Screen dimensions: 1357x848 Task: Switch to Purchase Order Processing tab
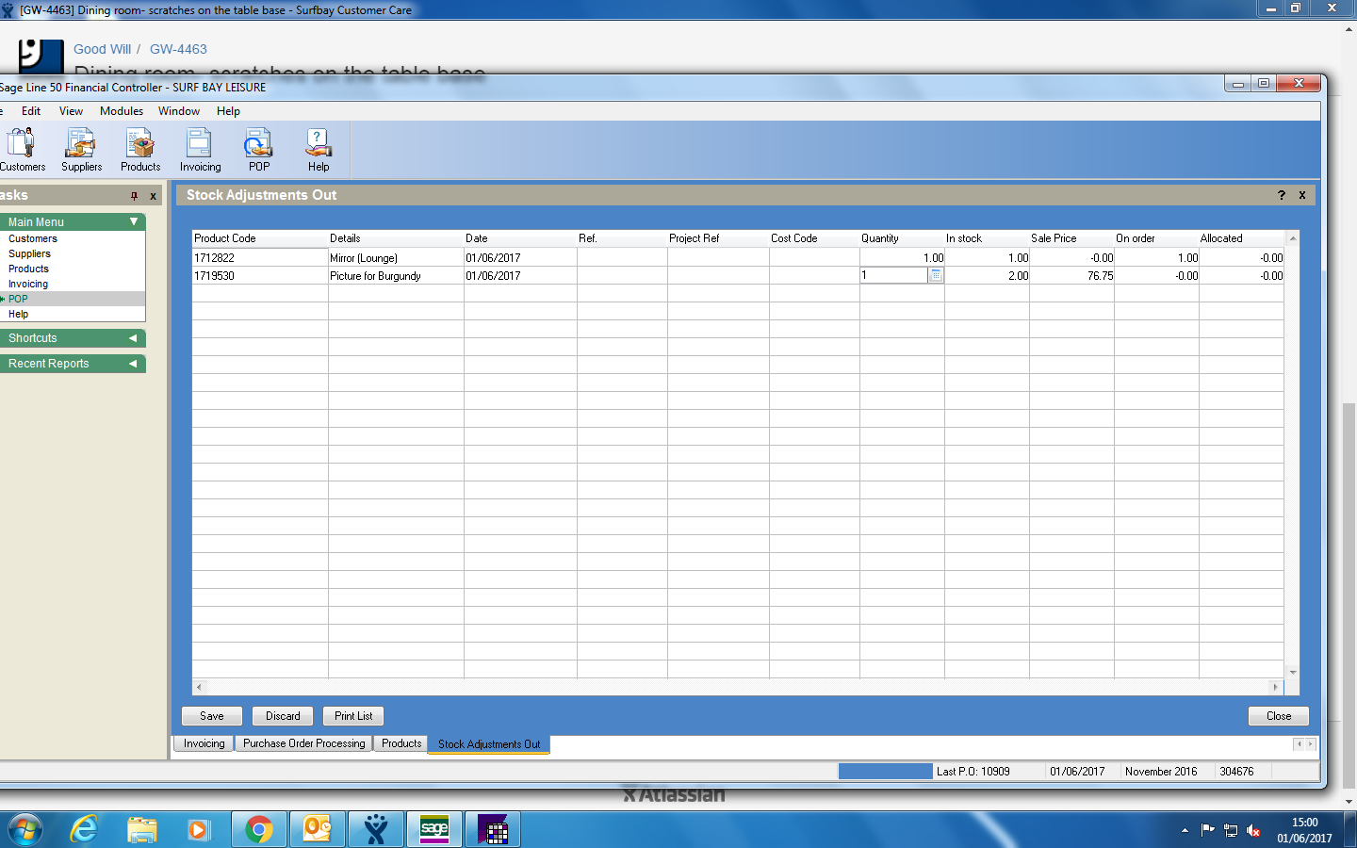click(303, 743)
